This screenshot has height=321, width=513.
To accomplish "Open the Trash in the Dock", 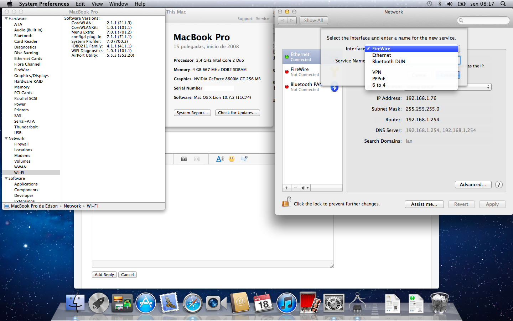I will coord(440,303).
